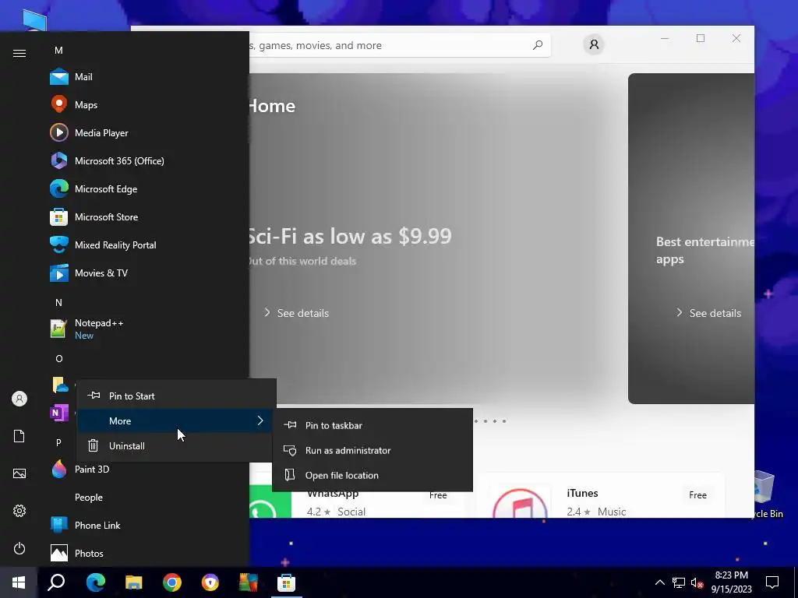Select Open file location
798x598 pixels.
(x=373, y=476)
